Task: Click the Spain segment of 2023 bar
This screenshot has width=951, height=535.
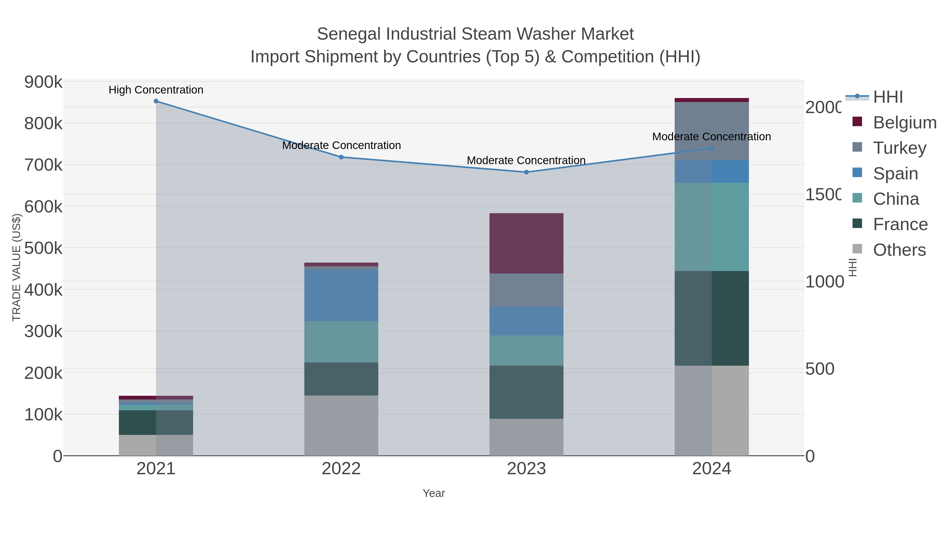Action: click(526, 321)
